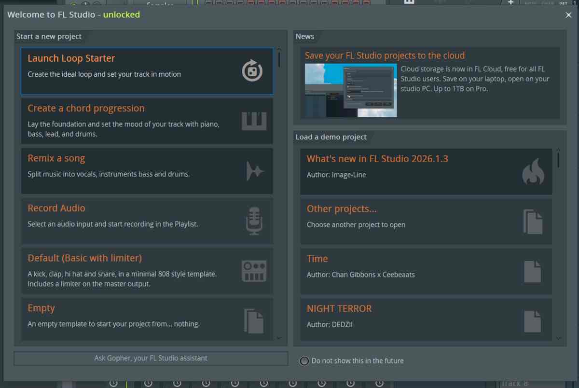This screenshot has width=579, height=388.
Task: Start Record Audio project
Action: [147, 221]
